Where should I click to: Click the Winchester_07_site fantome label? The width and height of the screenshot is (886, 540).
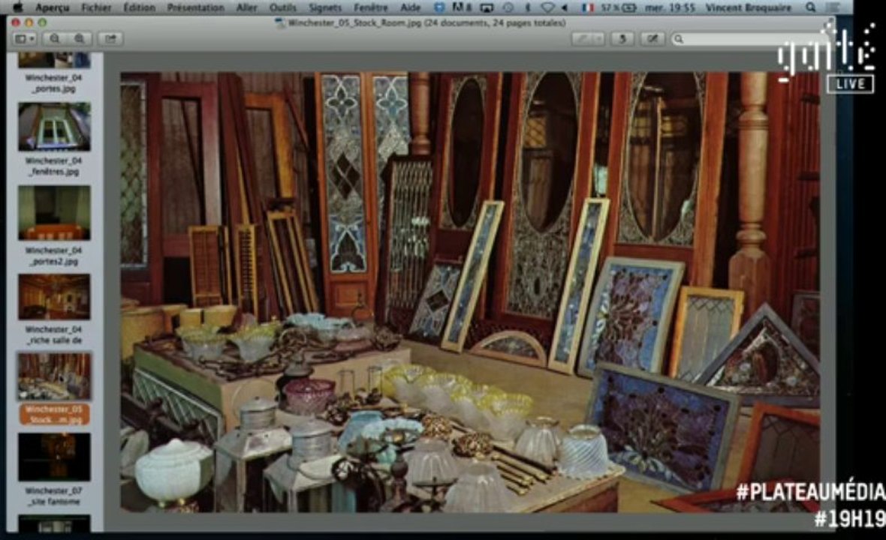(53, 496)
